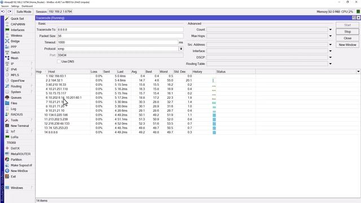Image resolution: width=361 pixels, height=203 pixels.
Task: Expand the Src. Address field arrow
Action: [x=331, y=45]
